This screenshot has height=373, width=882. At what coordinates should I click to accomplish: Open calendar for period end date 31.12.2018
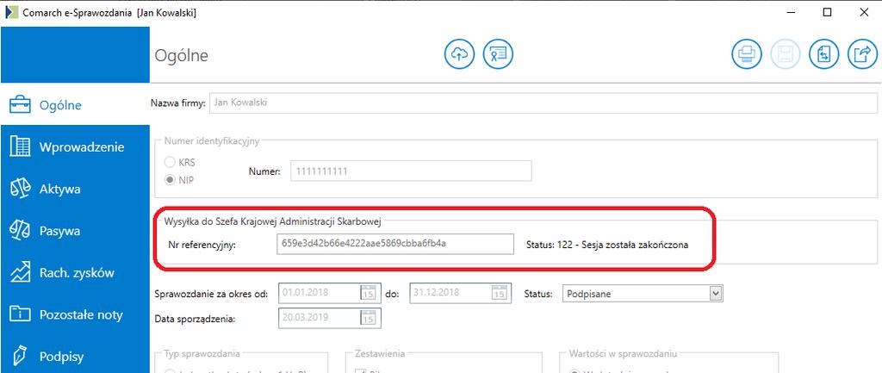click(x=499, y=293)
